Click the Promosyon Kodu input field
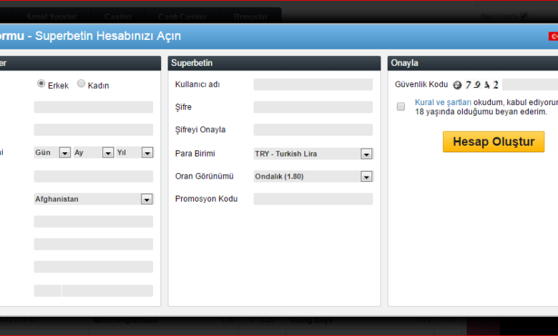This screenshot has height=336, width=558. (313, 199)
